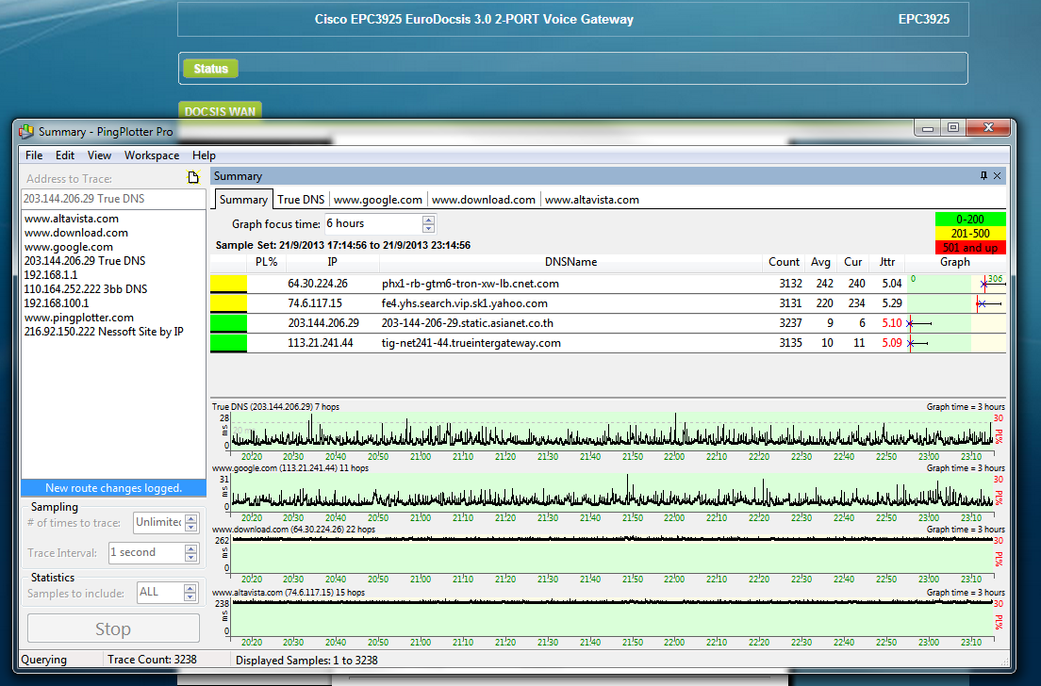Image resolution: width=1041 pixels, height=686 pixels.
Task: Increase the Graph focus time with the up arrow
Action: (428, 220)
